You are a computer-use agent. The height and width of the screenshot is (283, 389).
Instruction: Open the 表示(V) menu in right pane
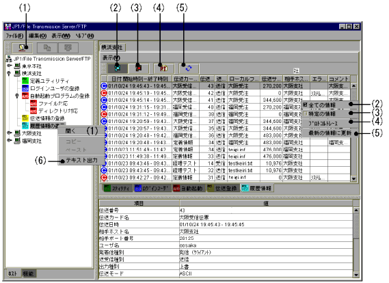click(x=111, y=58)
